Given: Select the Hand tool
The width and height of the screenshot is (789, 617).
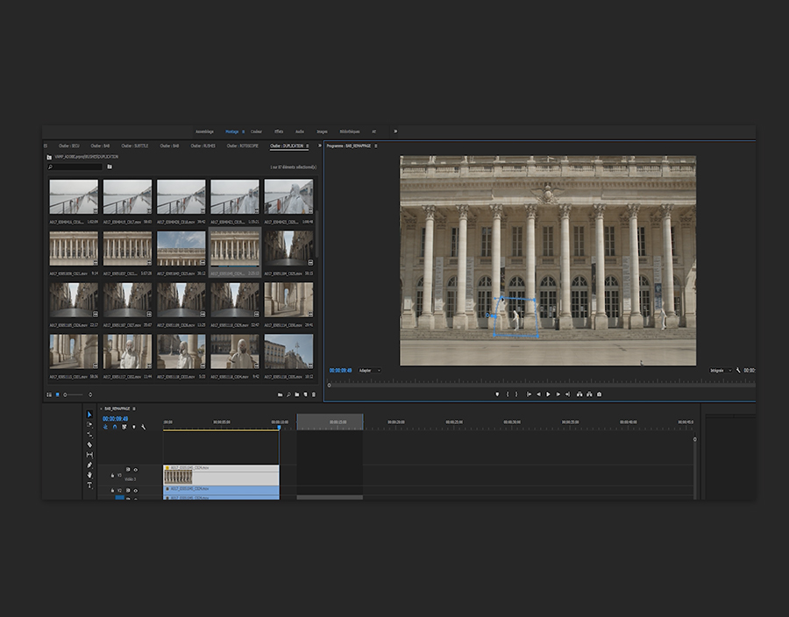Looking at the screenshot, I should [89, 475].
